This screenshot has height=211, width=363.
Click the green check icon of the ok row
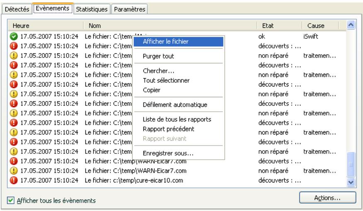14,36
